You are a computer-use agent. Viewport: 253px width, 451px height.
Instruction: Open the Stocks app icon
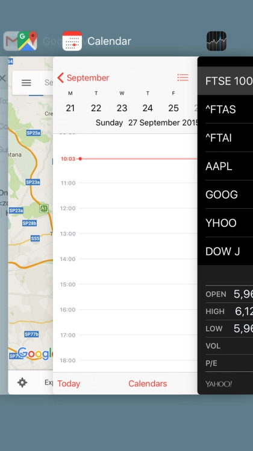pos(217,41)
